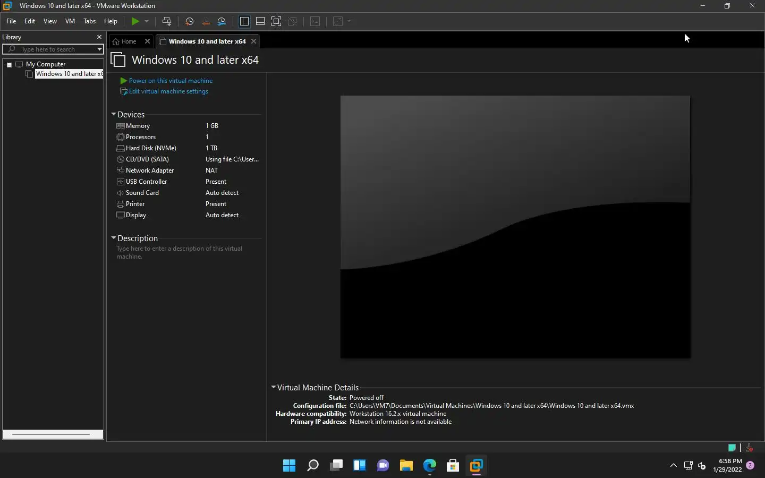Select My Computer in the Library tree
This screenshot has height=478, width=765.
click(46, 64)
